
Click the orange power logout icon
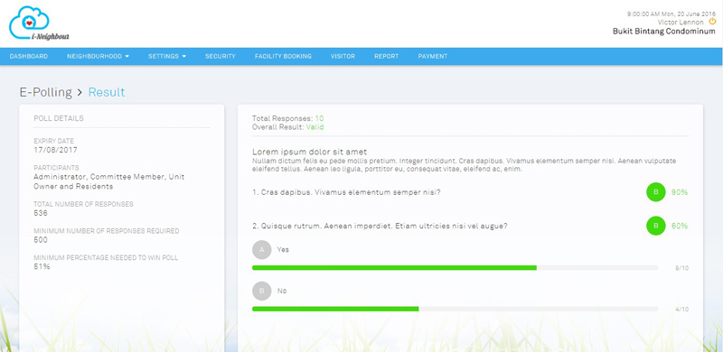coord(712,22)
